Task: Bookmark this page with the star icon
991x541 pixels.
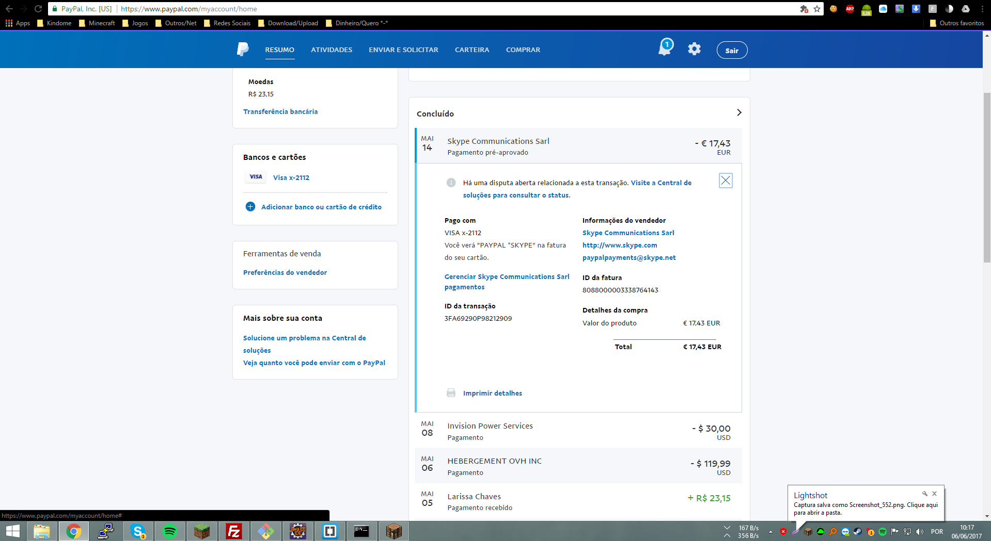Action: (x=817, y=9)
